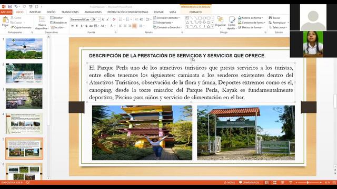Image resolution: width=337 pixels, height=189 pixels.
Task: Switch to reading view in status bar
Action: (x=283, y=183)
